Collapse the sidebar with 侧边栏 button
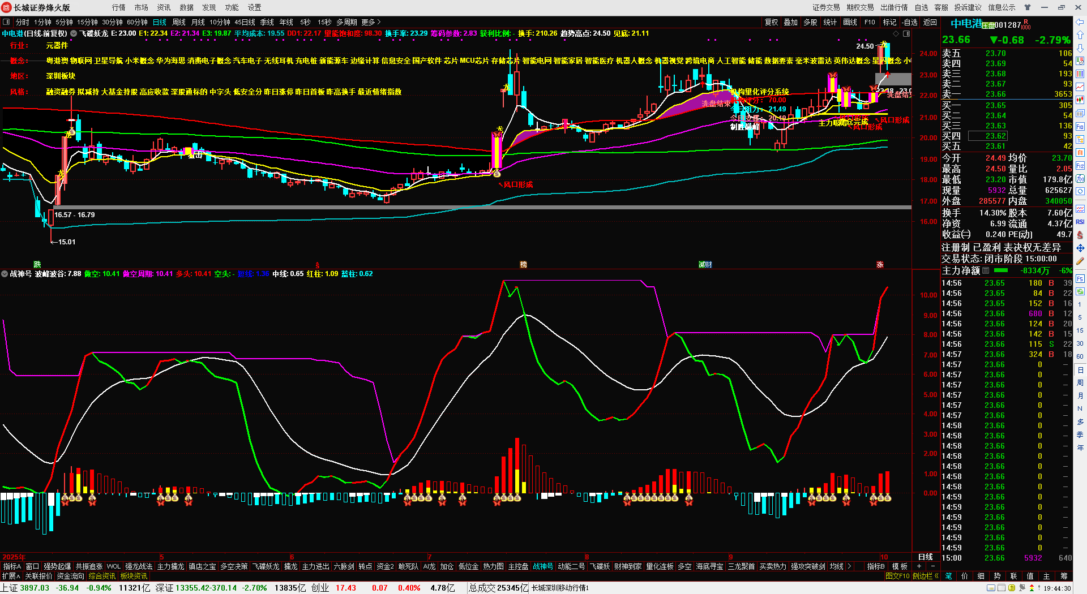The width and height of the screenshot is (1087, 594). tap(925, 576)
